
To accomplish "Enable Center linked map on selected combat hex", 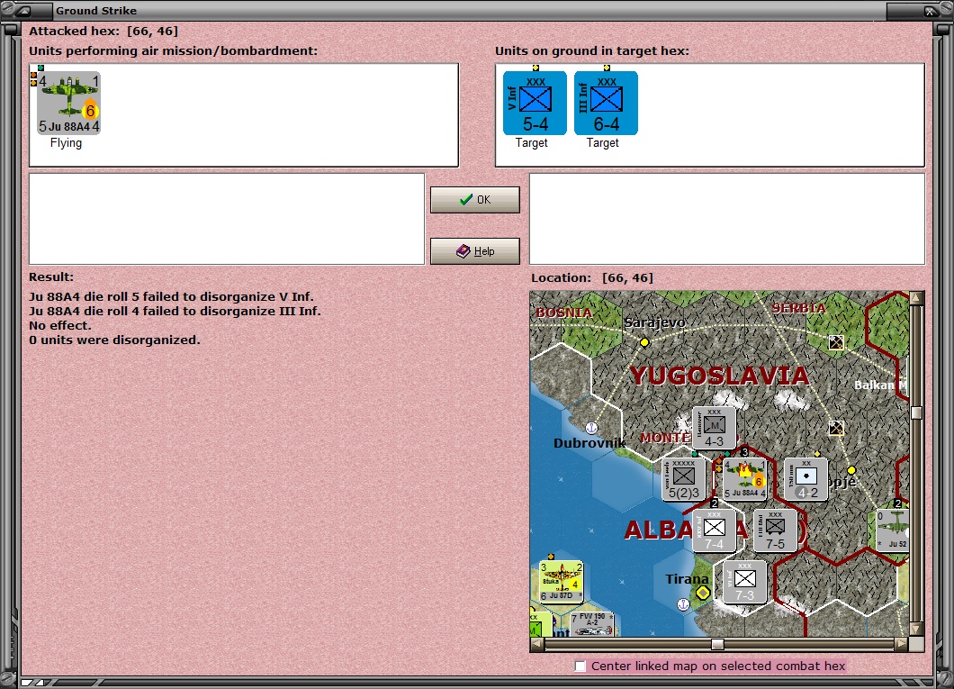I will tap(580, 666).
